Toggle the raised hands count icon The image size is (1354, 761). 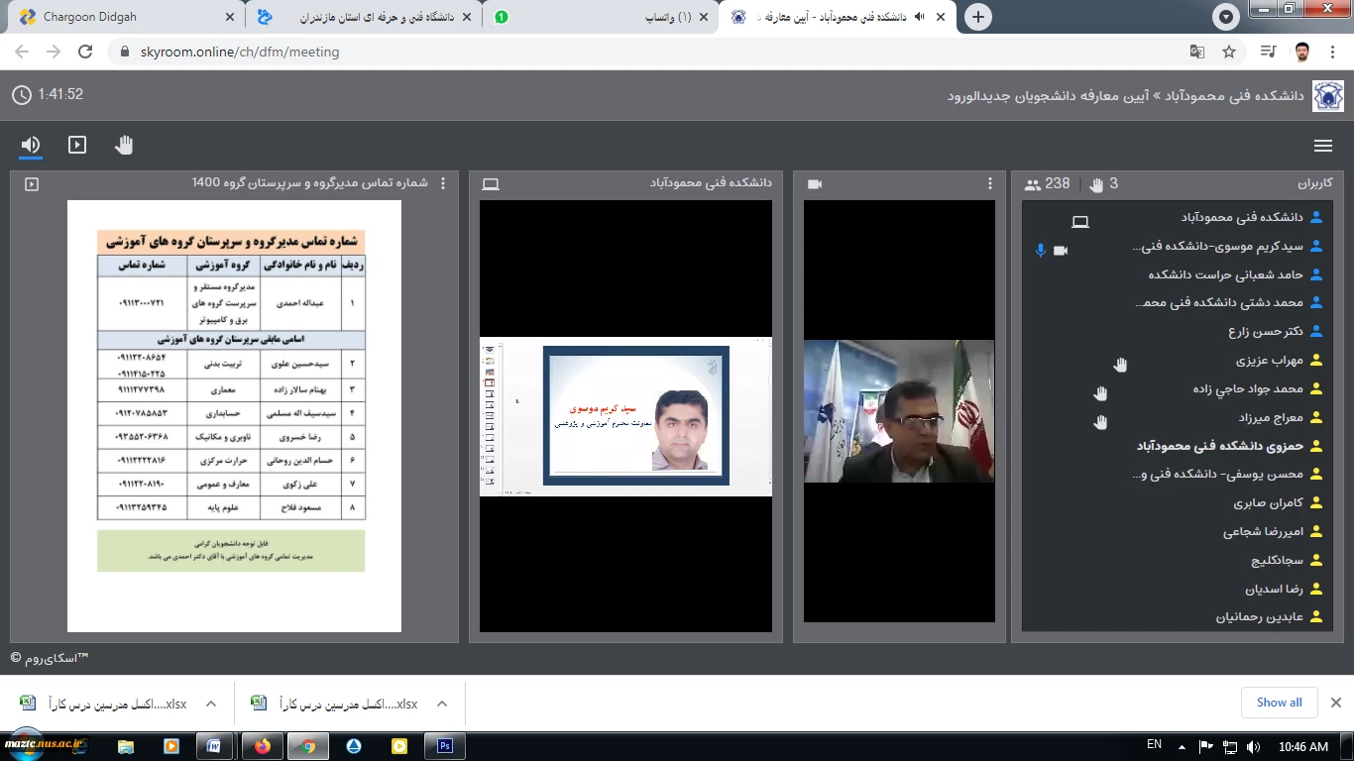coord(1096,183)
